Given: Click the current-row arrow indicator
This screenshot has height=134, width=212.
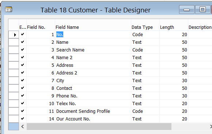Looking at the screenshot, I should [x=15, y=35].
